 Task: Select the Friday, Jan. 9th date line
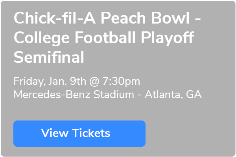77,82
